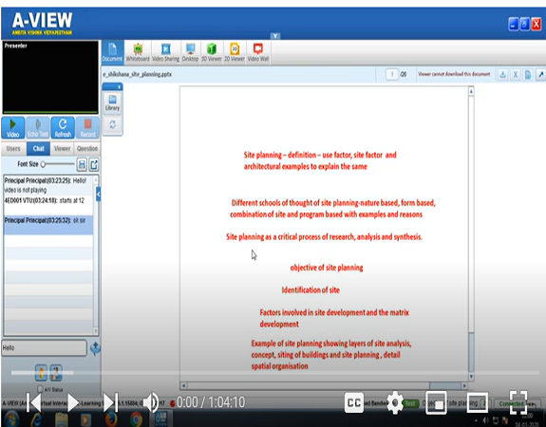Toggle closed captions on the player
546x427 pixels.
coord(354,402)
